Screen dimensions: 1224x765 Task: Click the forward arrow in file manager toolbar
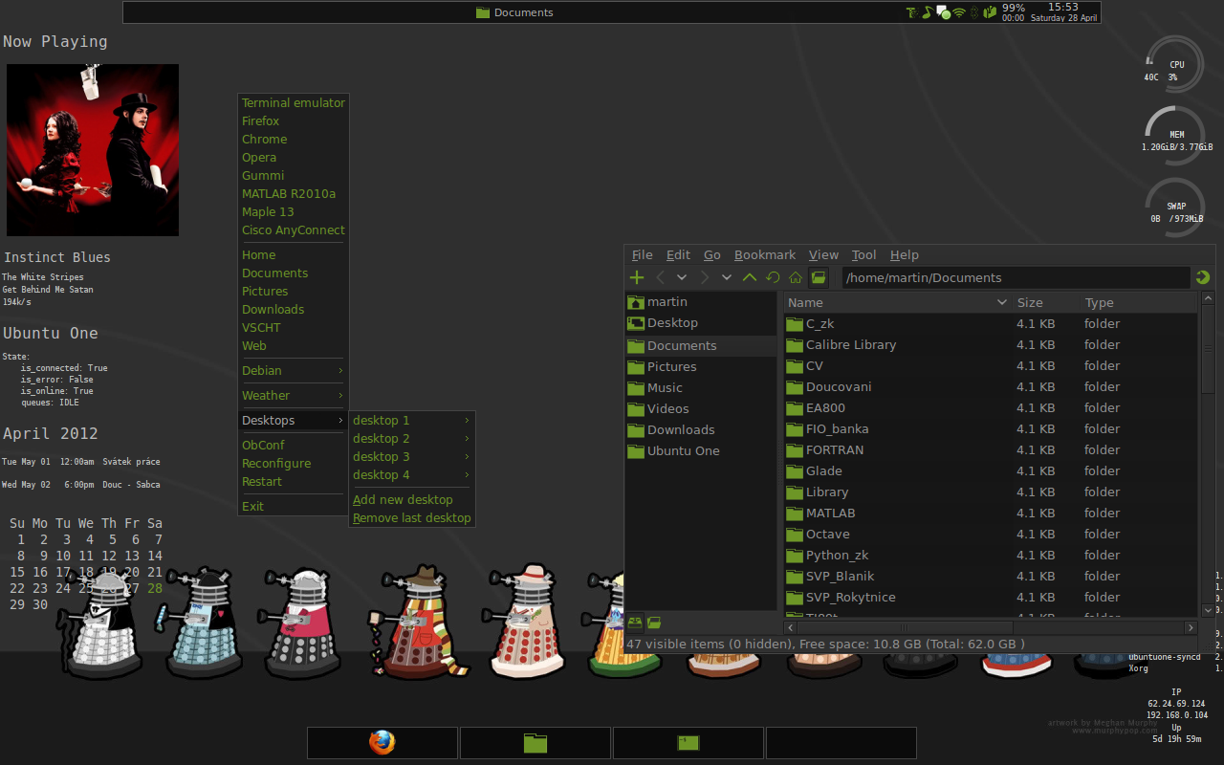[x=705, y=277]
